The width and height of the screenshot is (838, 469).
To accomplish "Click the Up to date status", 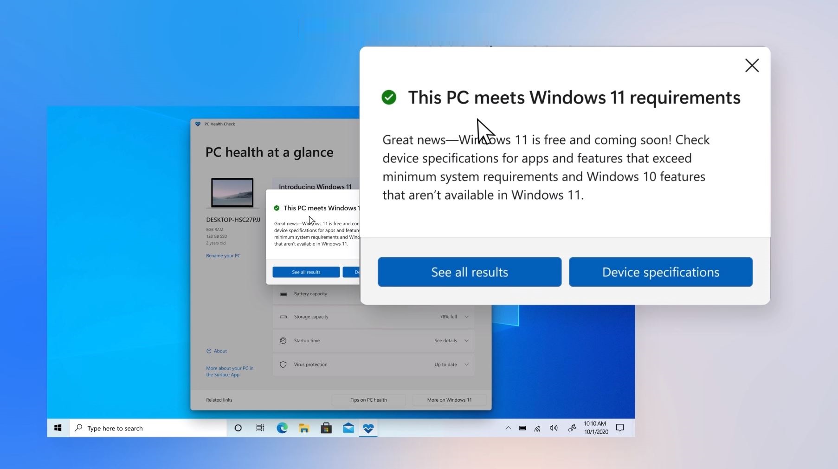I will pyautogui.click(x=446, y=365).
